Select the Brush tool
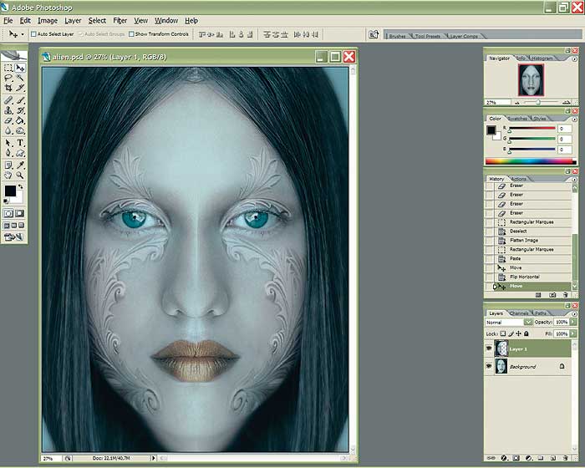The height and width of the screenshot is (468, 585). (x=20, y=100)
